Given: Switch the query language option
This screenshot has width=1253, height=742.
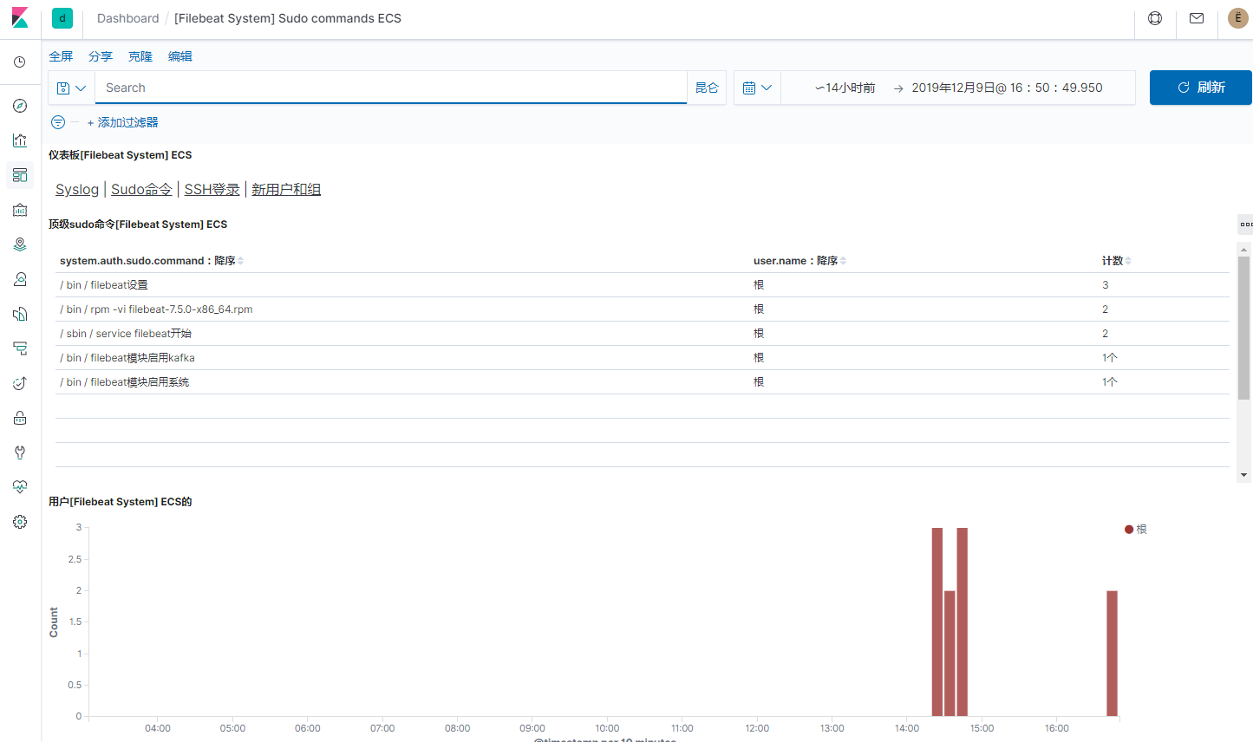Looking at the screenshot, I should [707, 88].
